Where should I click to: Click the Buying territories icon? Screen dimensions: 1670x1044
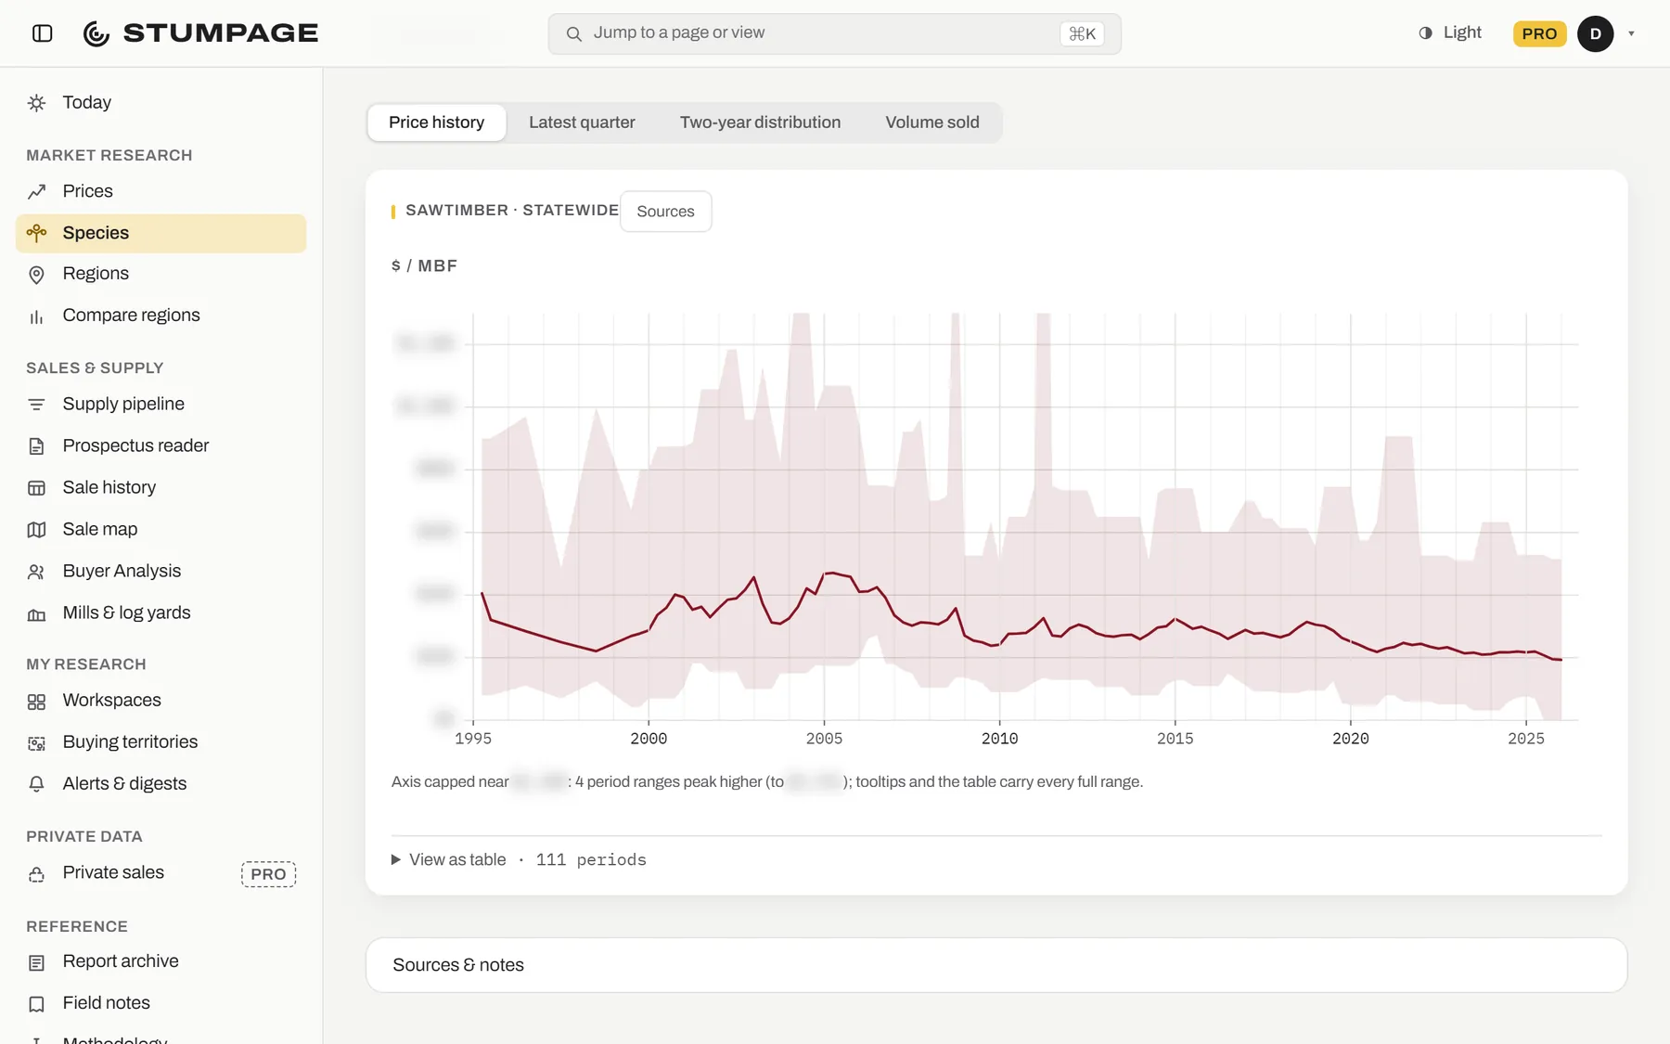click(36, 743)
